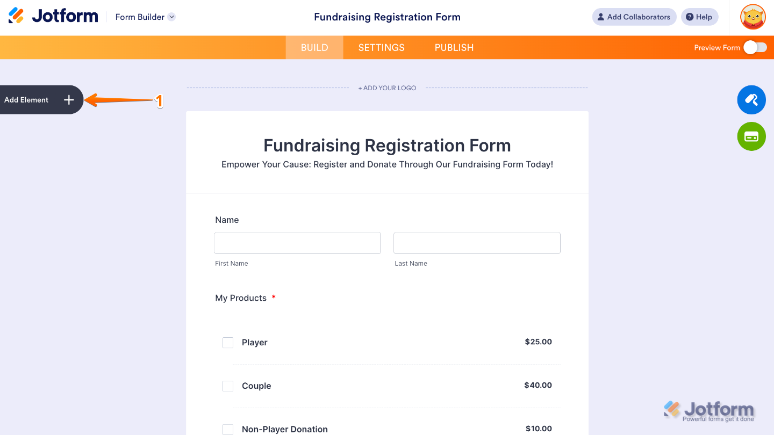774x435 pixels.
Task: Open the Add Element panel with the plus icon
Action: click(68, 99)
